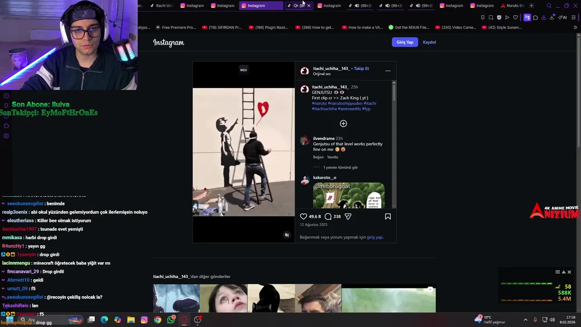
Task: Open File Explorer from the taskbar
Action: 131,320
